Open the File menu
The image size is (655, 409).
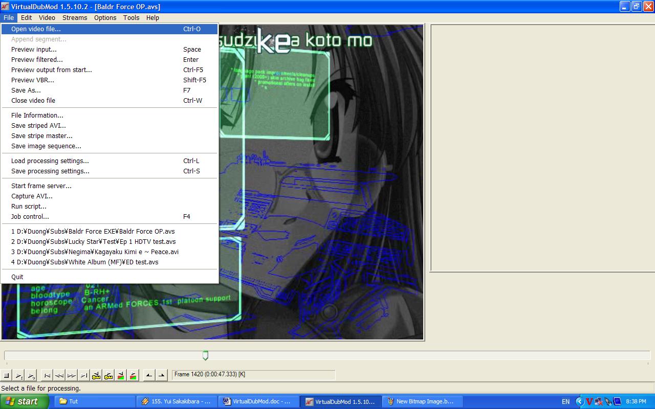tap(9, 17)
